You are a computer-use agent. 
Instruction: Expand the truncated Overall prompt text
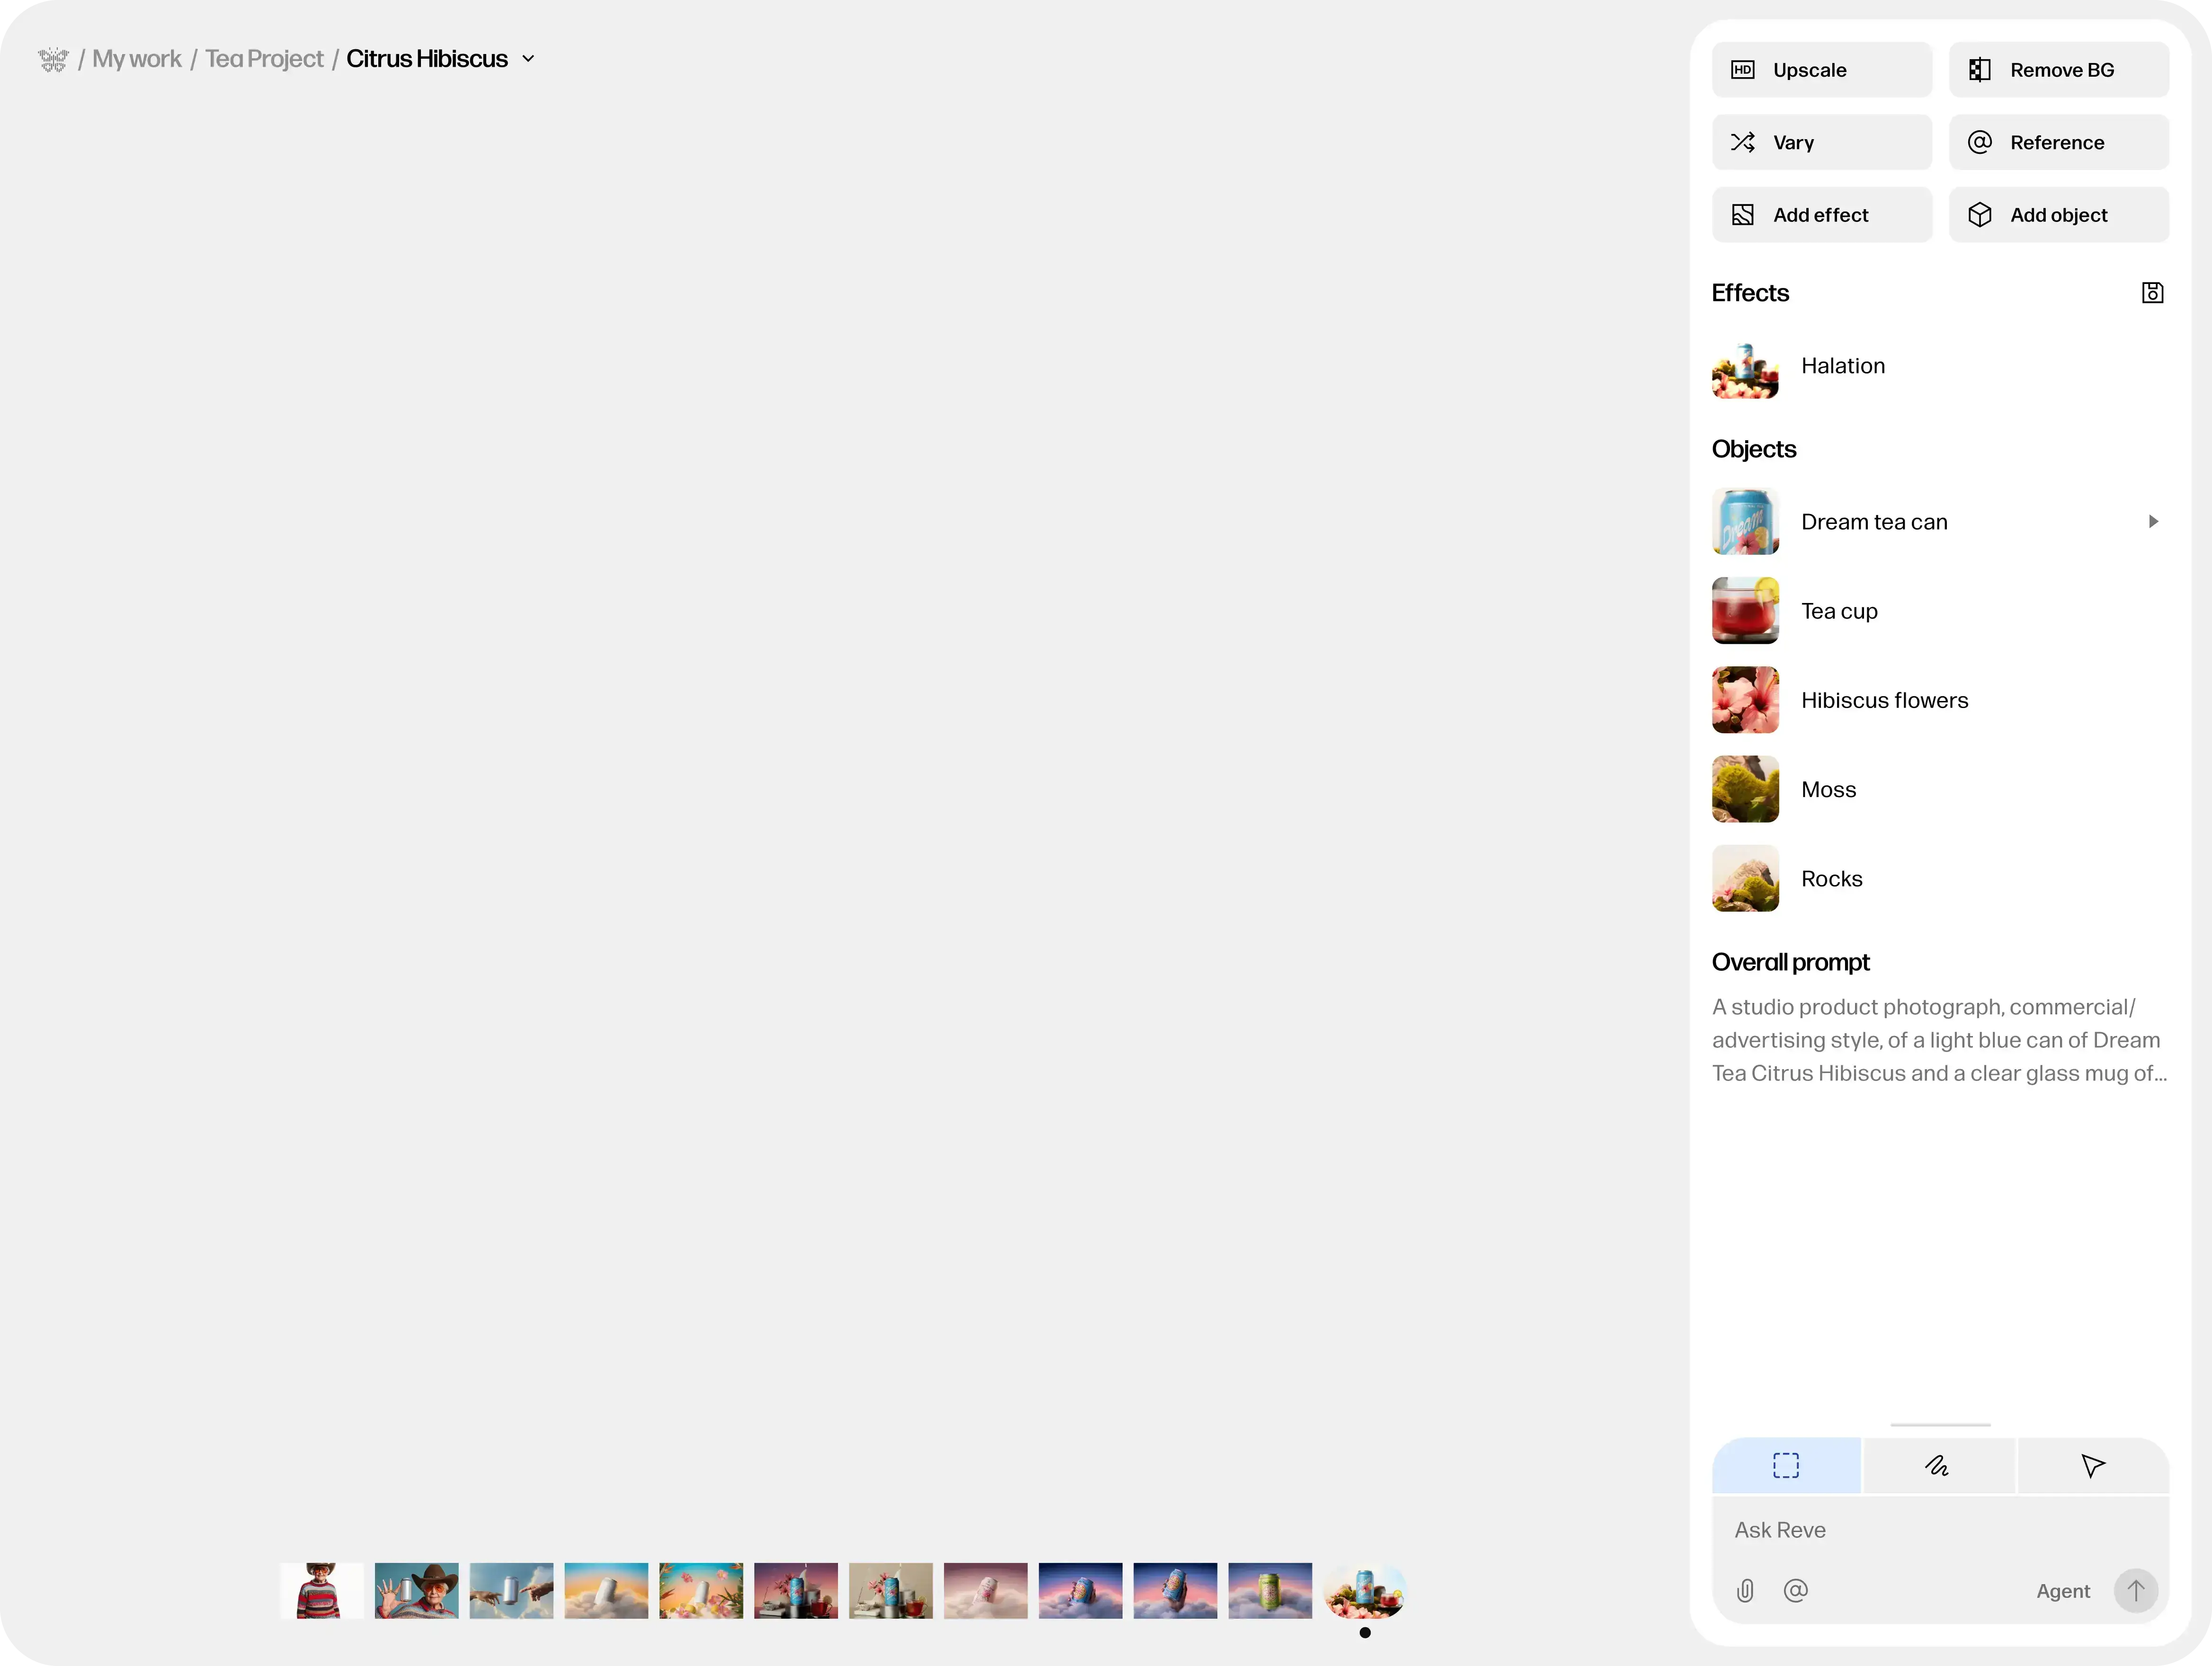click(x=1938, y=1040)
